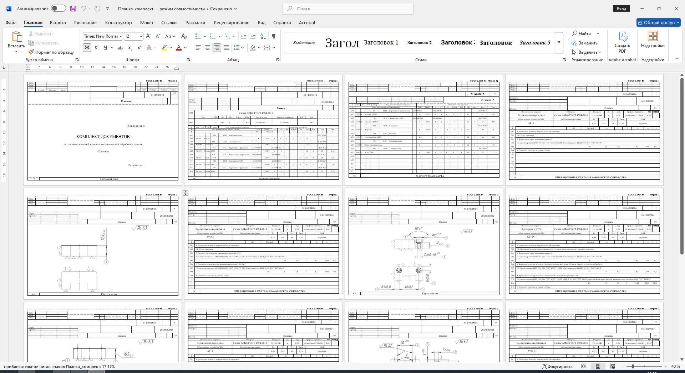
Task: Open the font color swatch button
Action: 179,48
